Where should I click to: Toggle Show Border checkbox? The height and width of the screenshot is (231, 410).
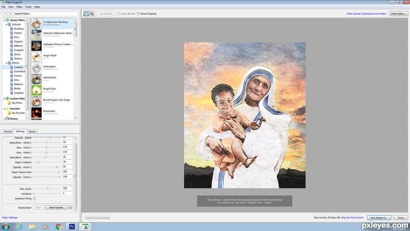119,14
